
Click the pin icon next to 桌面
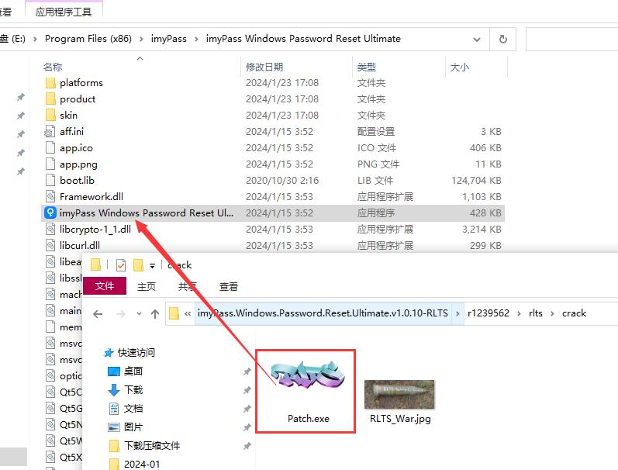point(247,372)
